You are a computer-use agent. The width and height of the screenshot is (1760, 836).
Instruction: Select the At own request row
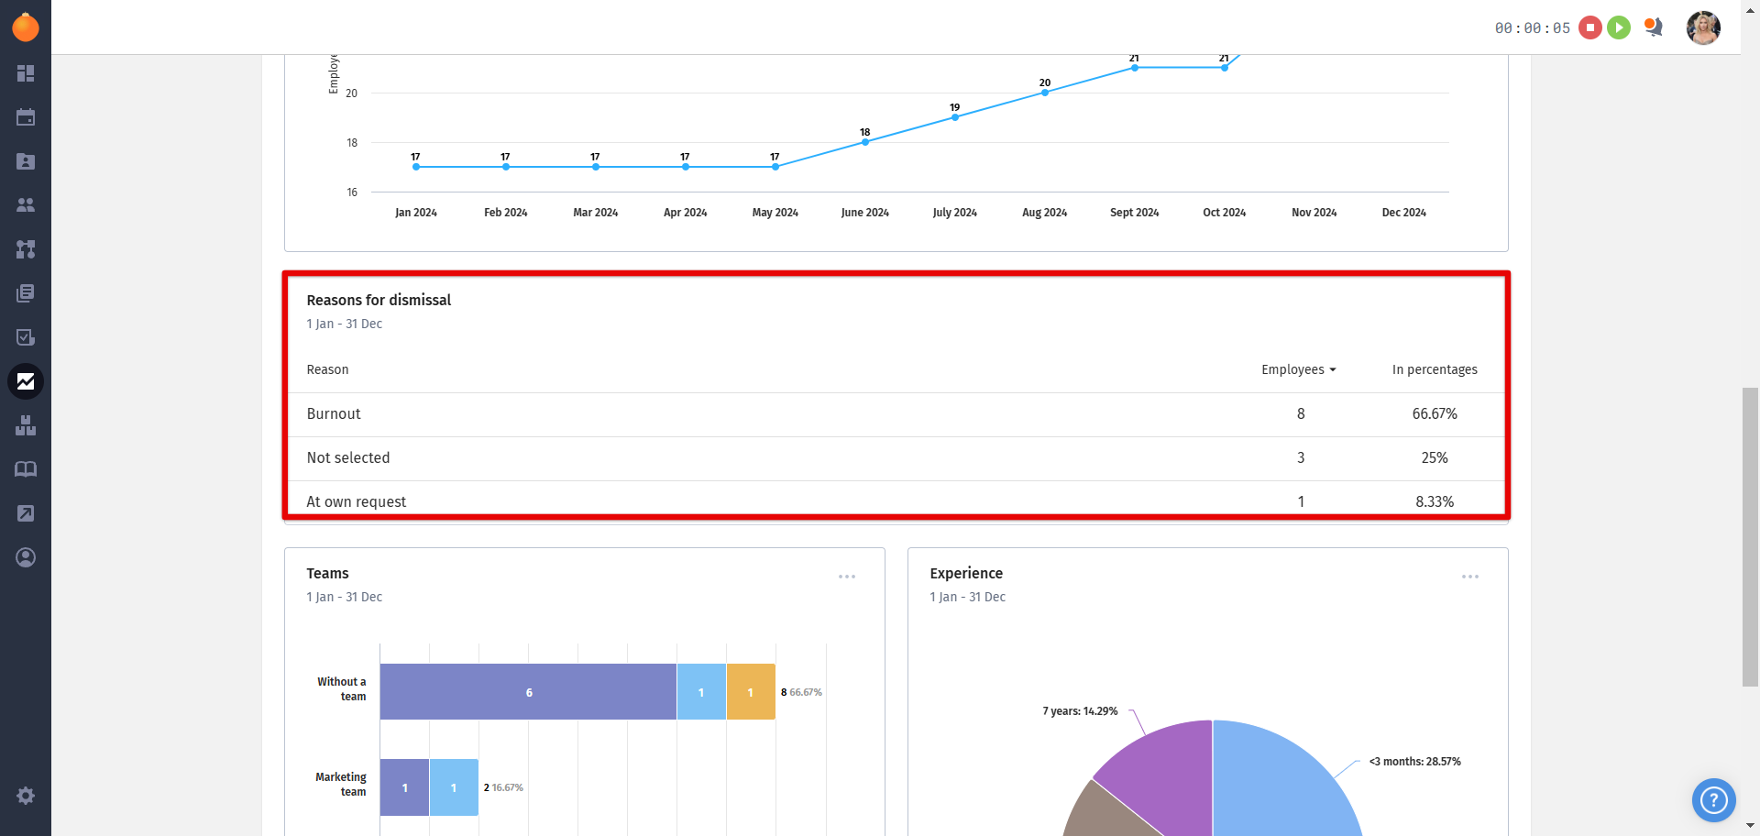896,500
